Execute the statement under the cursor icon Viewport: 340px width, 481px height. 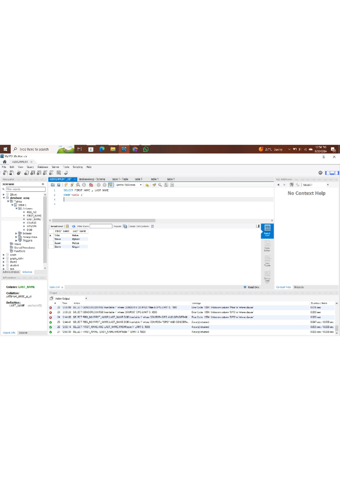72,185
